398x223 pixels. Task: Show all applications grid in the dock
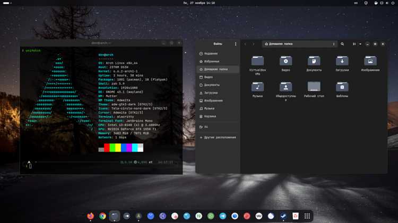(x=307, y=216)
